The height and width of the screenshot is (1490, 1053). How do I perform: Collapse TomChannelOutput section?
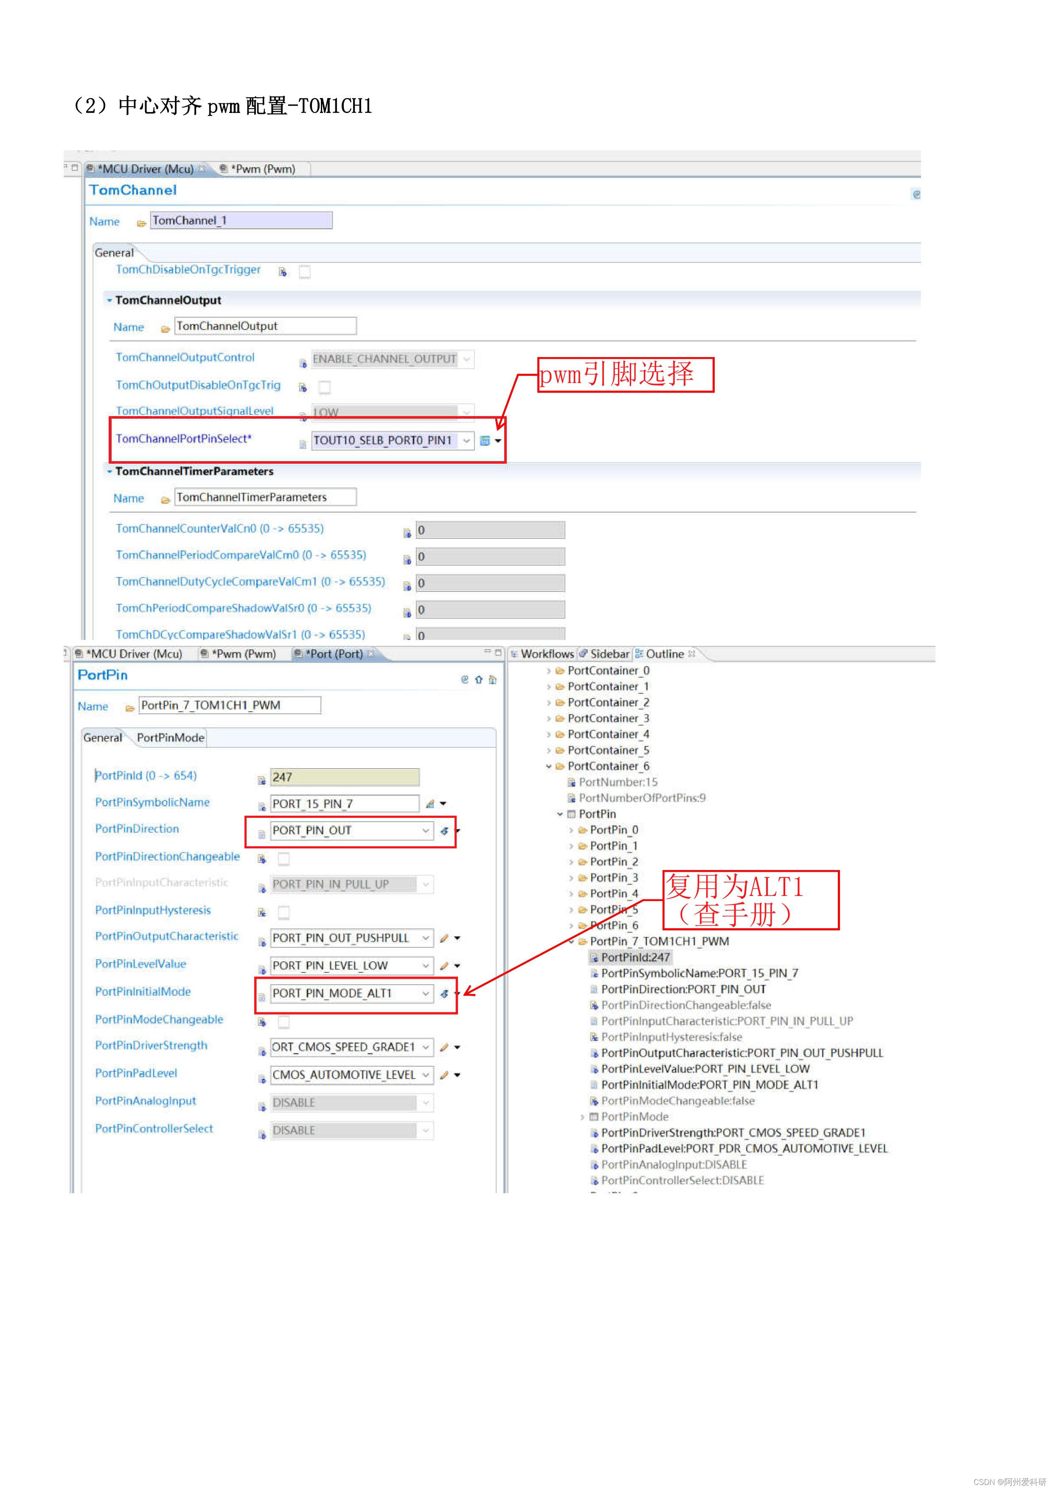pyautogui.click(x=110, y=301)
